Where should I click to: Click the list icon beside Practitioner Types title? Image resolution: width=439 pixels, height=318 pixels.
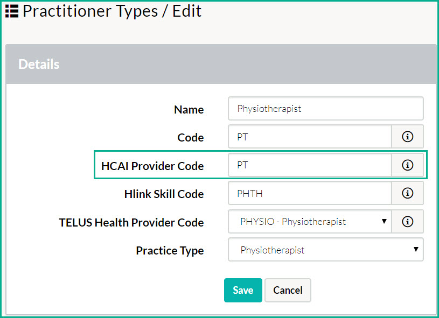12,11
